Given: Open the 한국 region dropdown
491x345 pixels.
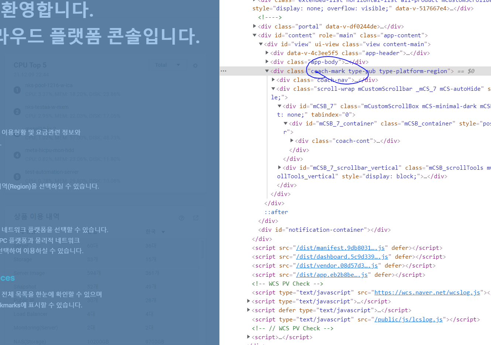Looking at the screenshot, I should pyautogui.click(x=155, y=232).
